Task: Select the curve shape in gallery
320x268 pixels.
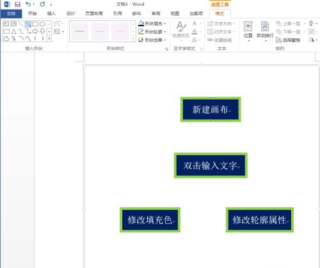Action: click(x=28, y=38)
